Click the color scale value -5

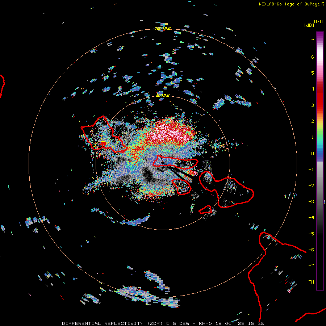tap(311, 234)
